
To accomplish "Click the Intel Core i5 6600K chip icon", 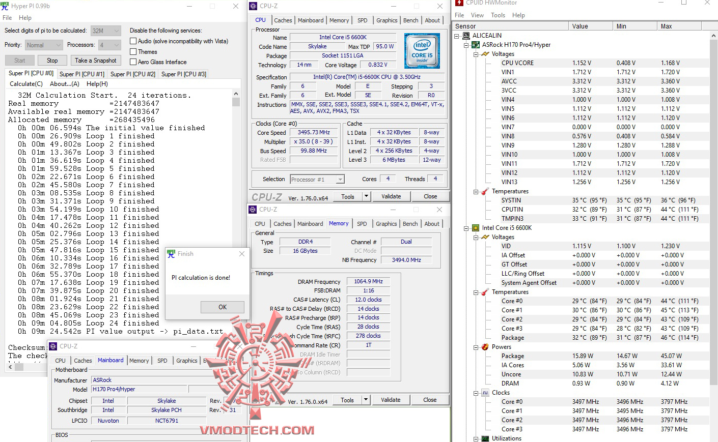I will point(476,228).
